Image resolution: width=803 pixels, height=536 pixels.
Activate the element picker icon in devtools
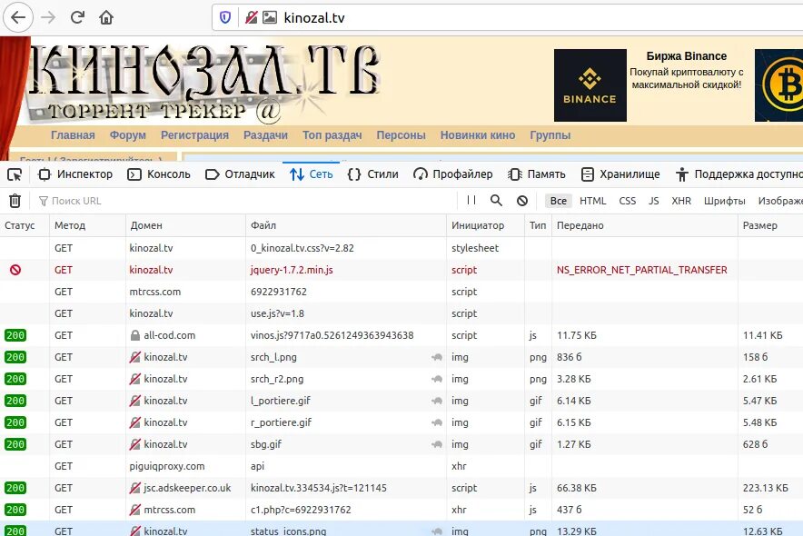tap(15, 174)
